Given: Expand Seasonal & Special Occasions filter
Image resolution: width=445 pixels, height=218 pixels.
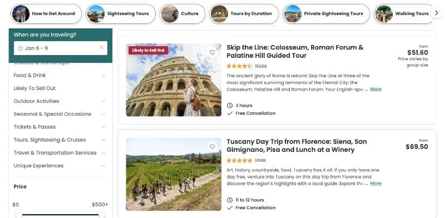Looking at the screenshot, I should click(x=60, y=114).
